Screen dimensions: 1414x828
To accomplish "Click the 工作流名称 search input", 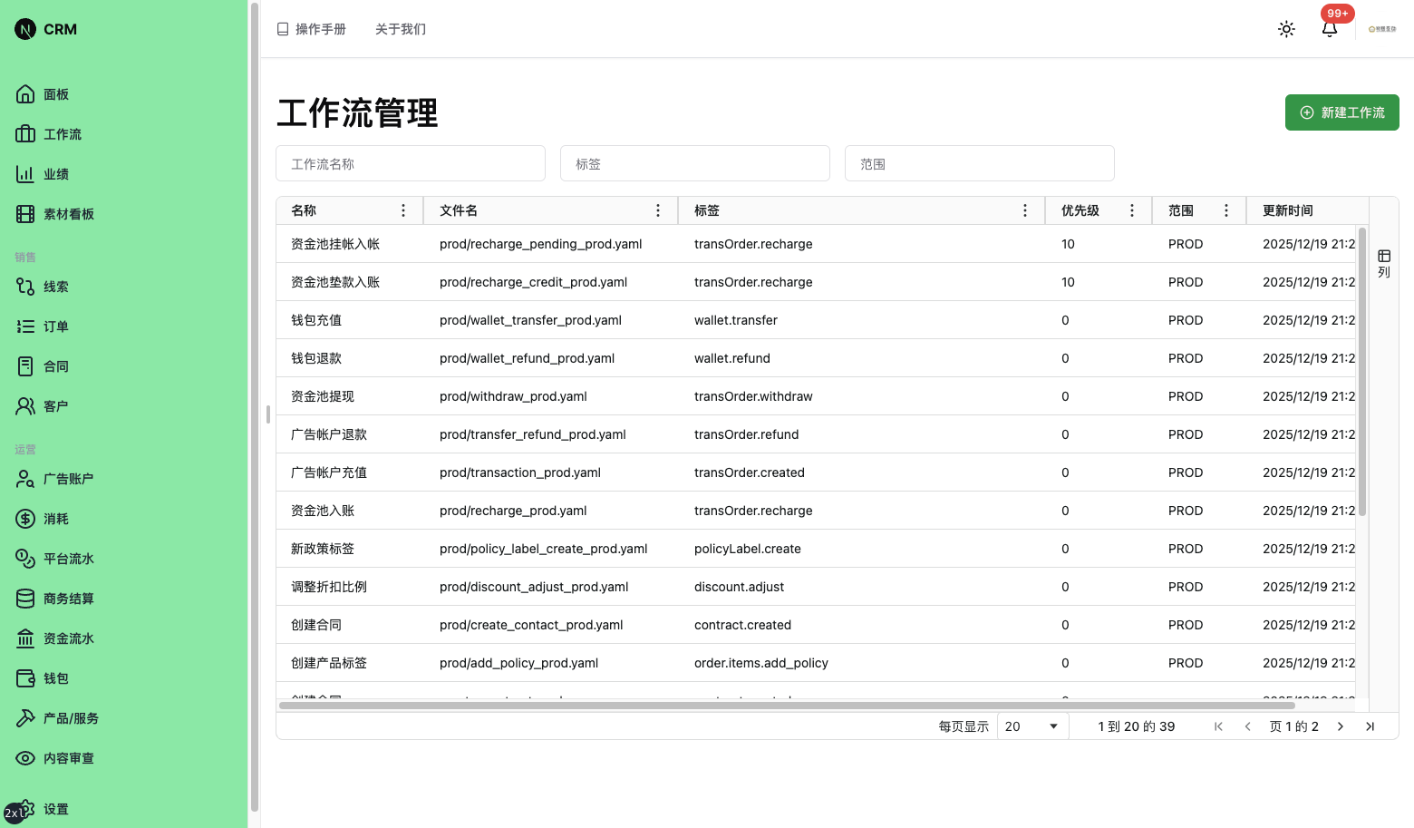I will pyautogui.click(x=410, y=163).
